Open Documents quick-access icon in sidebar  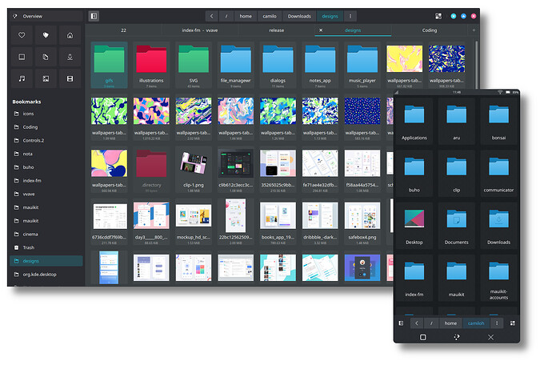(x=46, y=57)
